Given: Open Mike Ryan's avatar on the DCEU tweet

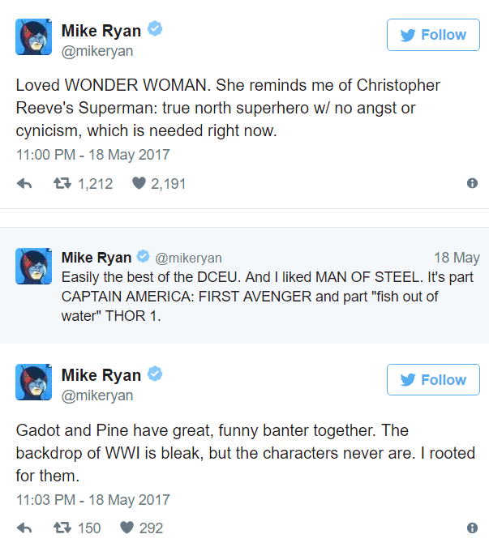Looking at the screenshot, I should 33,266.
